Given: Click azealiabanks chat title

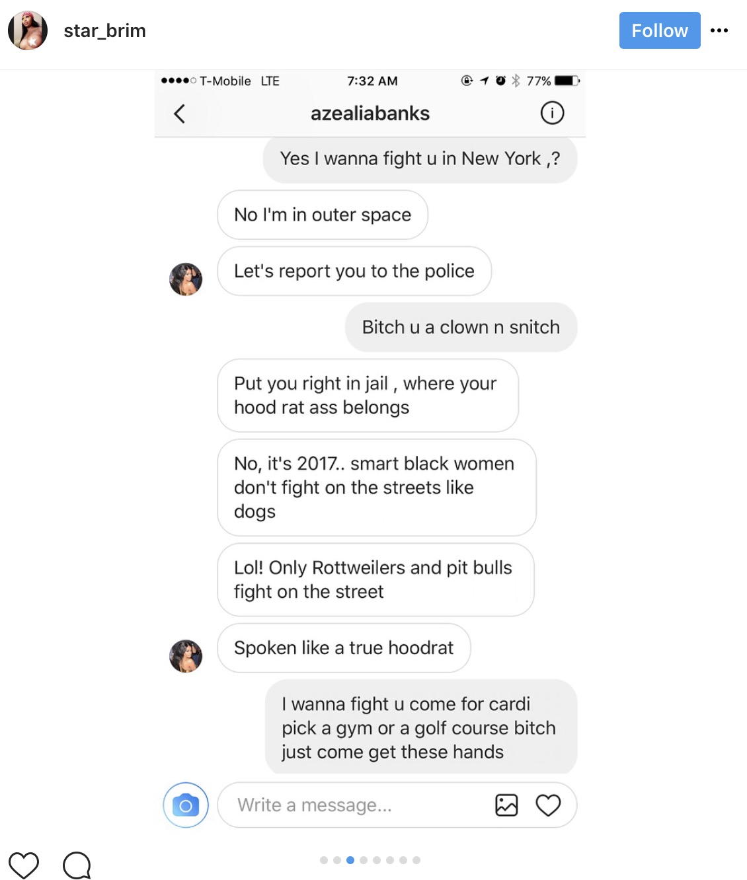Looking at the screenshot, I should [x=370, y=114].
